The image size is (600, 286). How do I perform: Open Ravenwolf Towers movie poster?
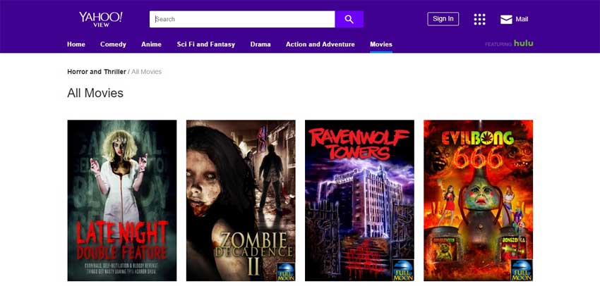pyautogui.click(x=360, y=201)
